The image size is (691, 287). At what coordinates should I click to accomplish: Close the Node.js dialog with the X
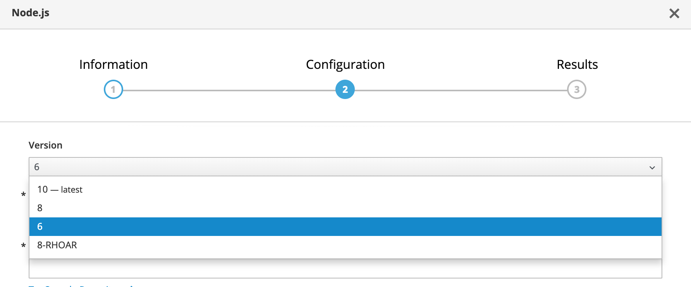pyautogui.click(x=674, y=14)
